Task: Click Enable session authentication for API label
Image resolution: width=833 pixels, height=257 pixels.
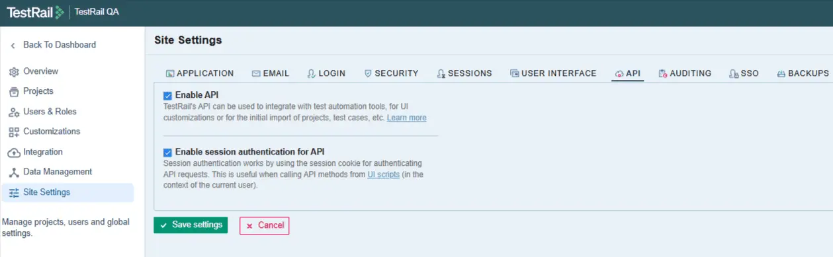Action: click(249, 152)
